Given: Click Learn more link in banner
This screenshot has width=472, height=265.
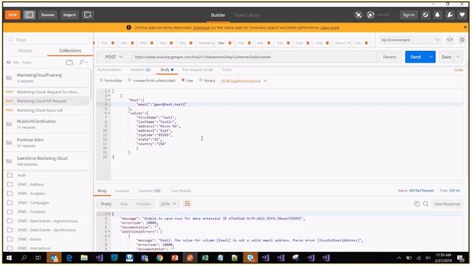Looking at the screenshot, I should click(x=330, y=27).
